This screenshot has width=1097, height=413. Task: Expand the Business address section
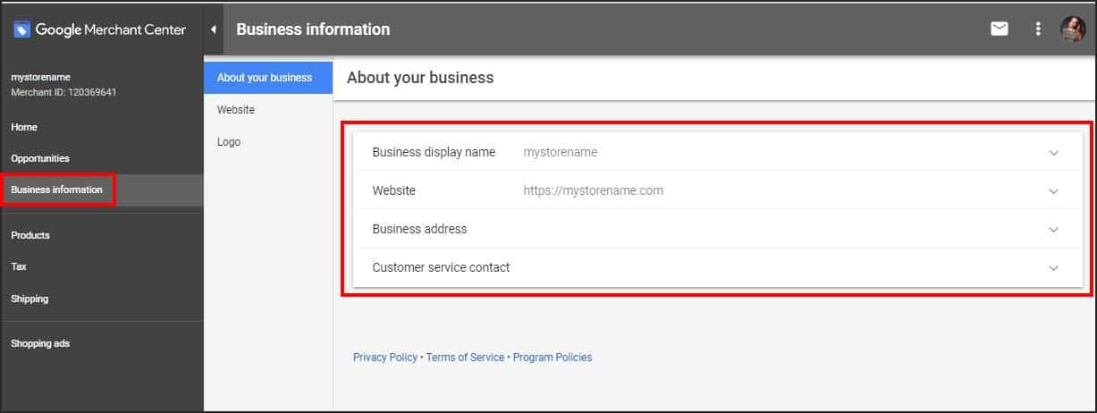1053,230
